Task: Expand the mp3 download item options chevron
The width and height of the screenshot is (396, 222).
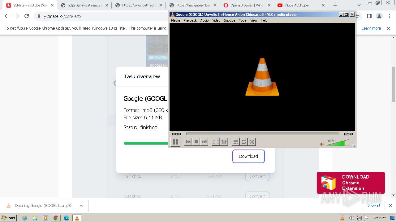Action: [81, 206]
